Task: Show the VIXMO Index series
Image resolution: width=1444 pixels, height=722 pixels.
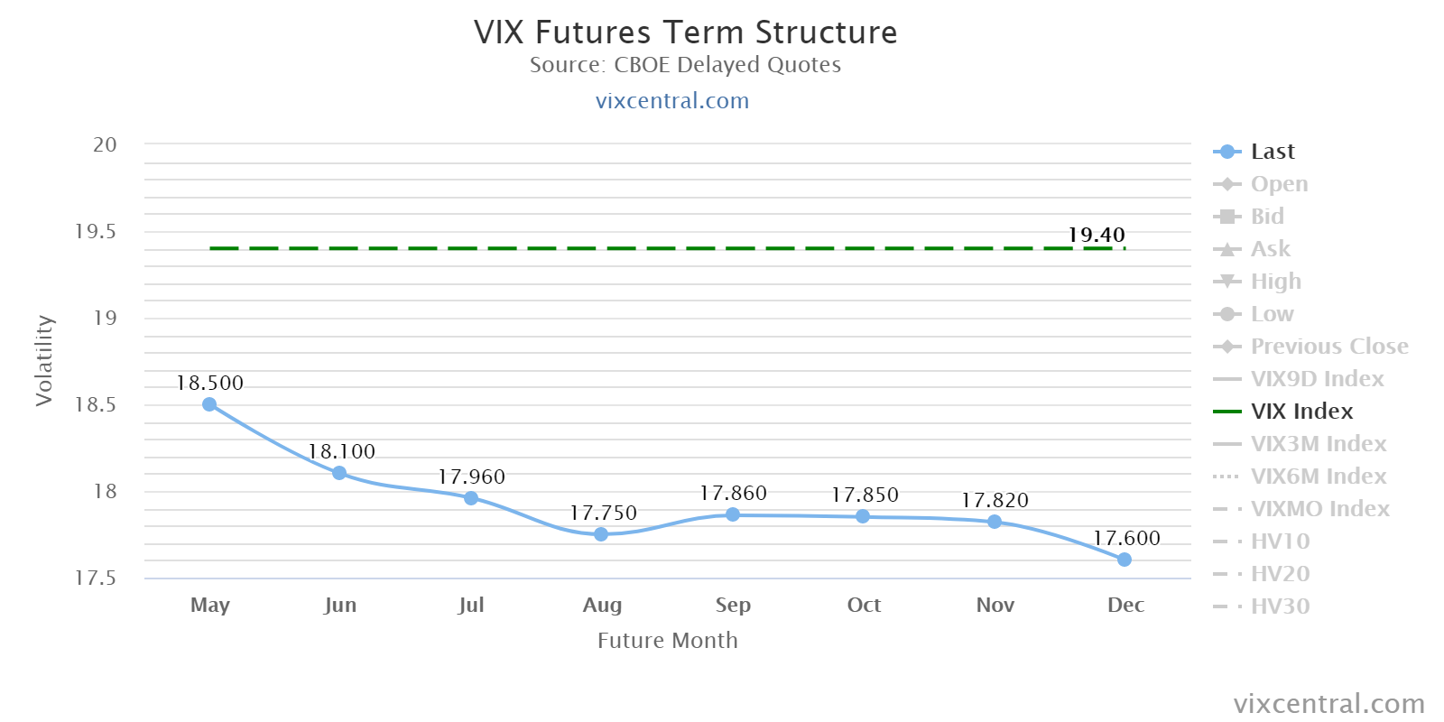Action: coord(1319,509)
